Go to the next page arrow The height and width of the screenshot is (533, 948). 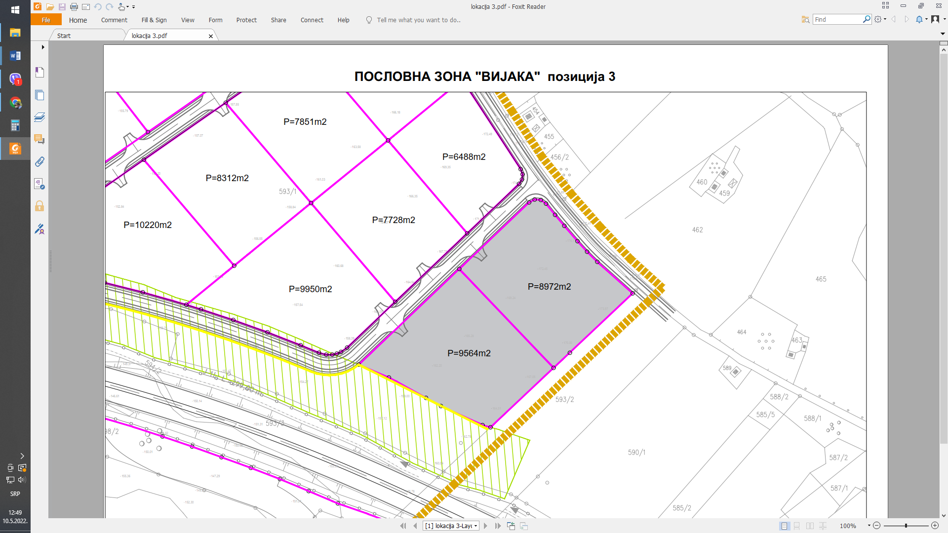click(485, 526)
